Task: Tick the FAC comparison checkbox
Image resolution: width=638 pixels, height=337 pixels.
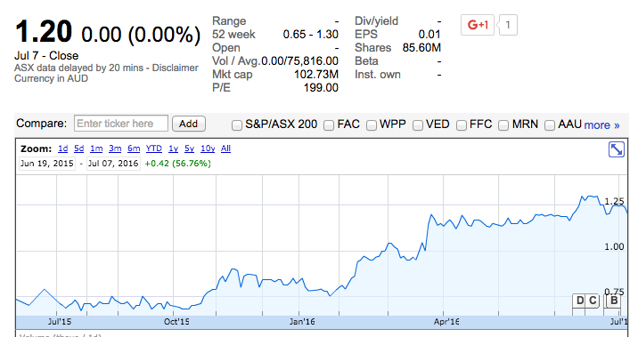Action: (329, 125)
